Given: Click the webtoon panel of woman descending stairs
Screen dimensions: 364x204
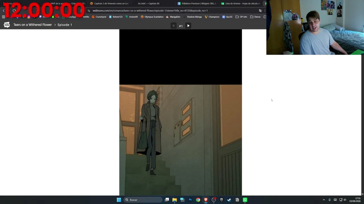Looking at the screenshot, I should point(181,140).
